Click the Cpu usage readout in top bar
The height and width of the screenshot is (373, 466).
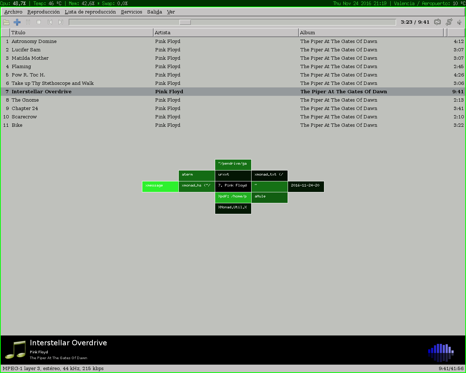[x=13, y=3]
